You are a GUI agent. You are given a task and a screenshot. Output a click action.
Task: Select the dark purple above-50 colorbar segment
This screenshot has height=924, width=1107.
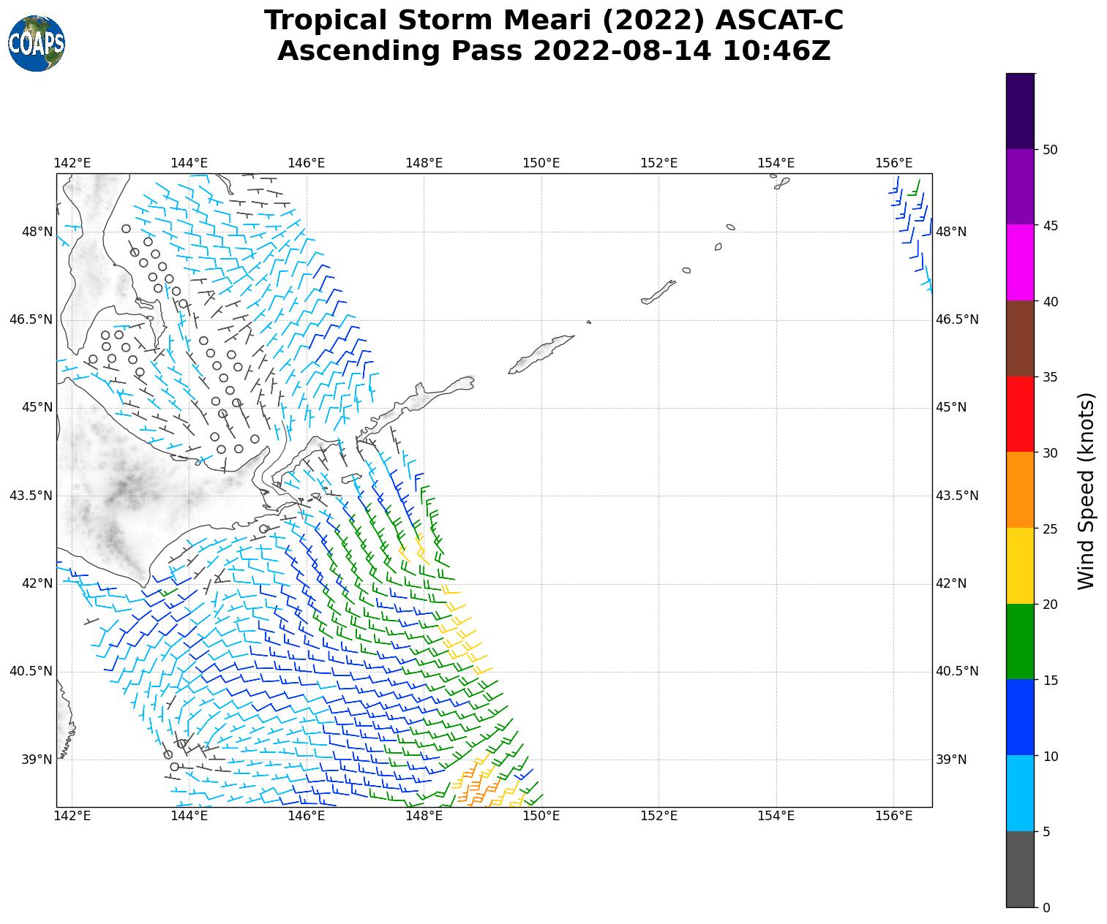1021,111
